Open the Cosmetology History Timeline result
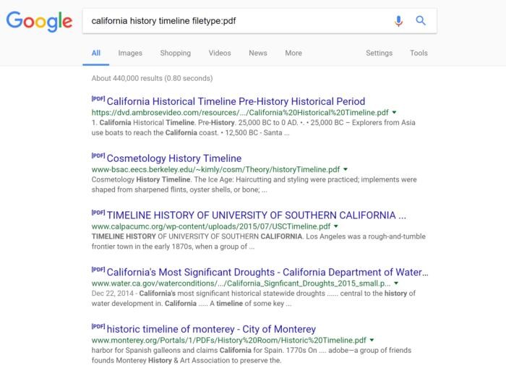 (x=173, y=158)
